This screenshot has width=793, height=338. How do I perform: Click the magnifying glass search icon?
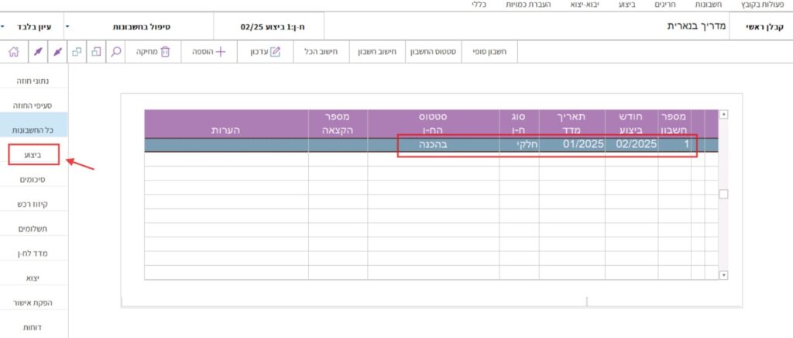click(117, 52)
